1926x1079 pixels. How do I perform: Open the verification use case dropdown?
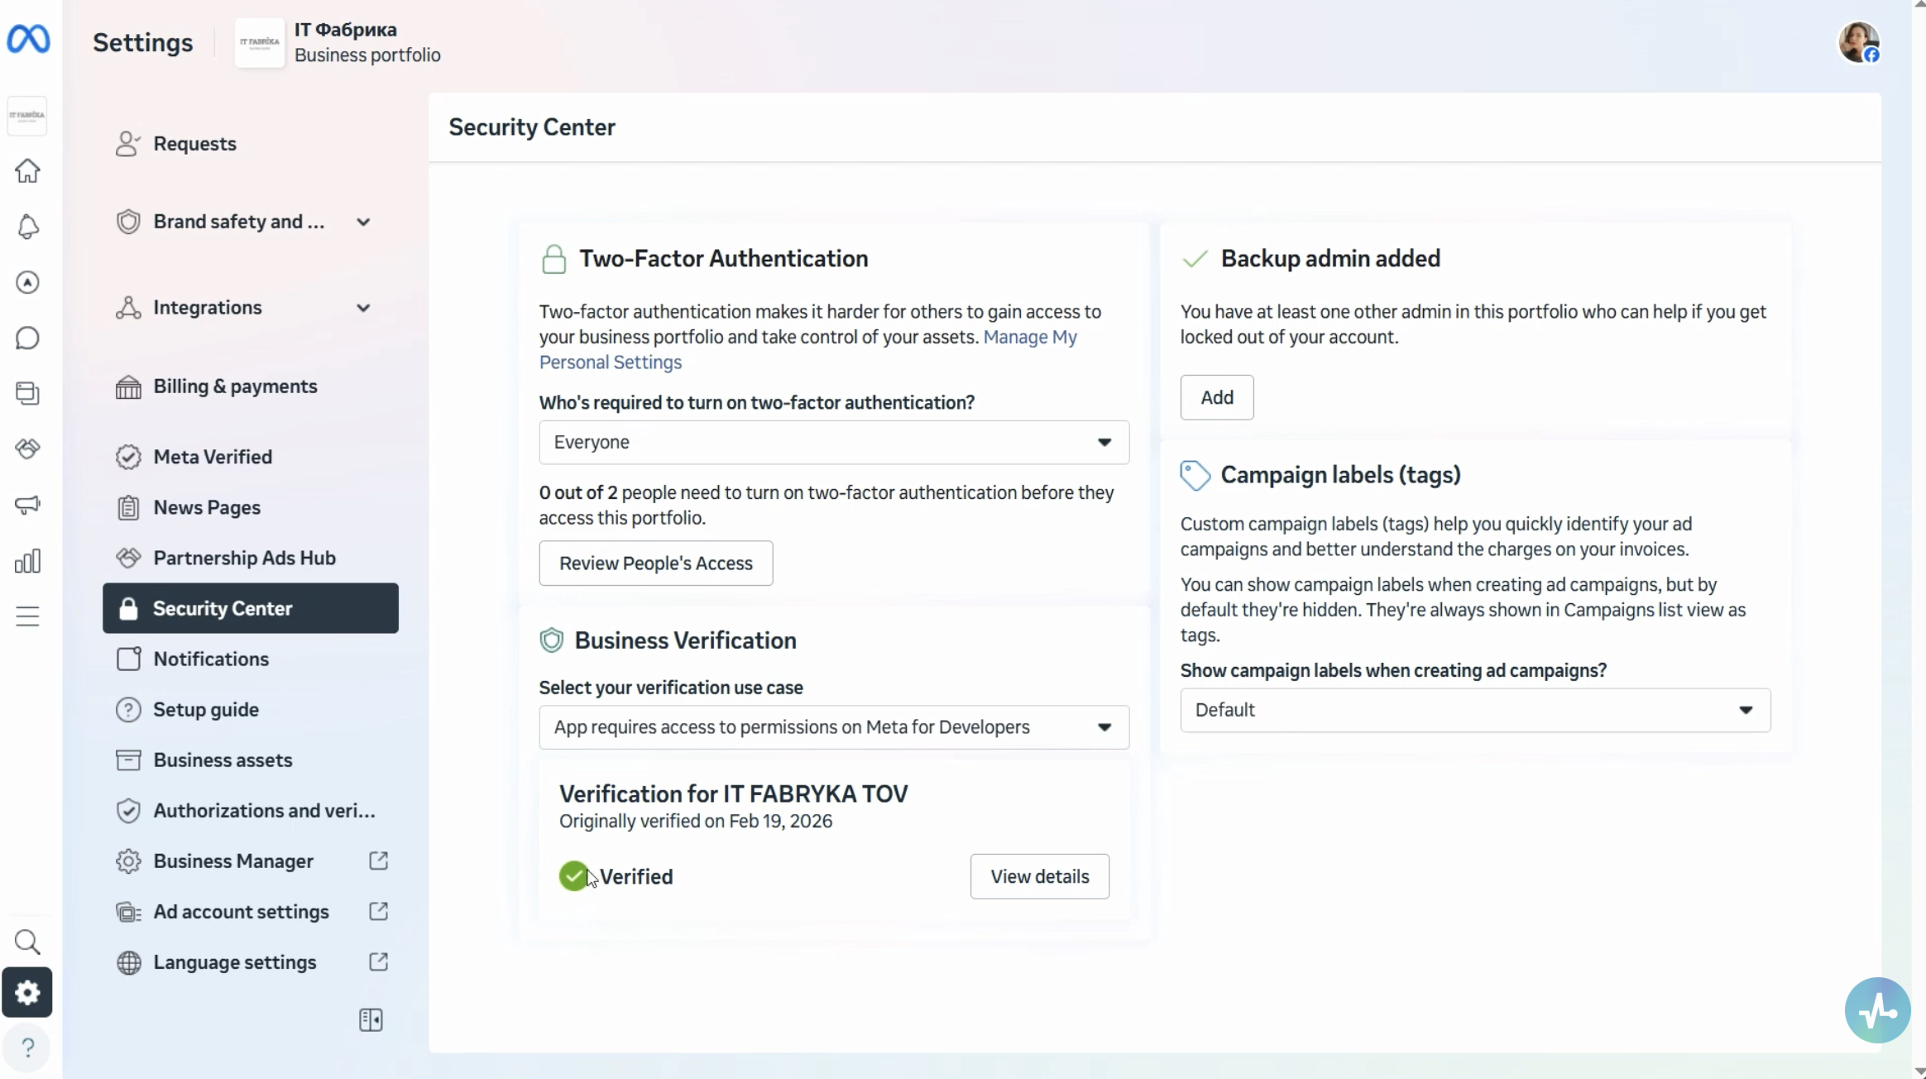(834, 727)
